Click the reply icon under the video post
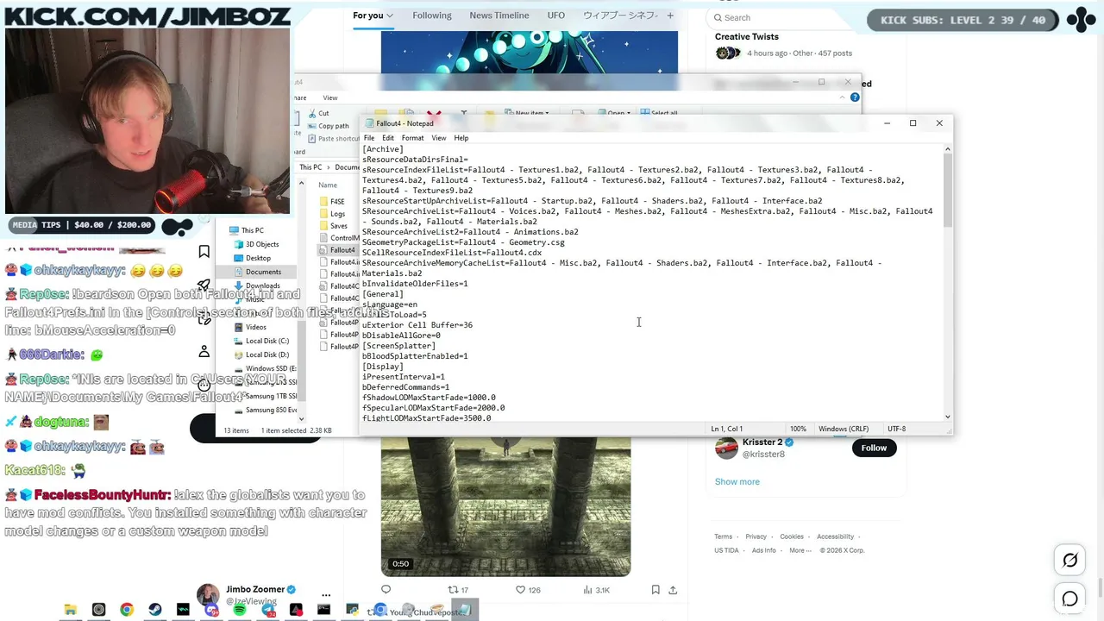The height and width of the screenshot is (621, 1104). click(386, 590)
